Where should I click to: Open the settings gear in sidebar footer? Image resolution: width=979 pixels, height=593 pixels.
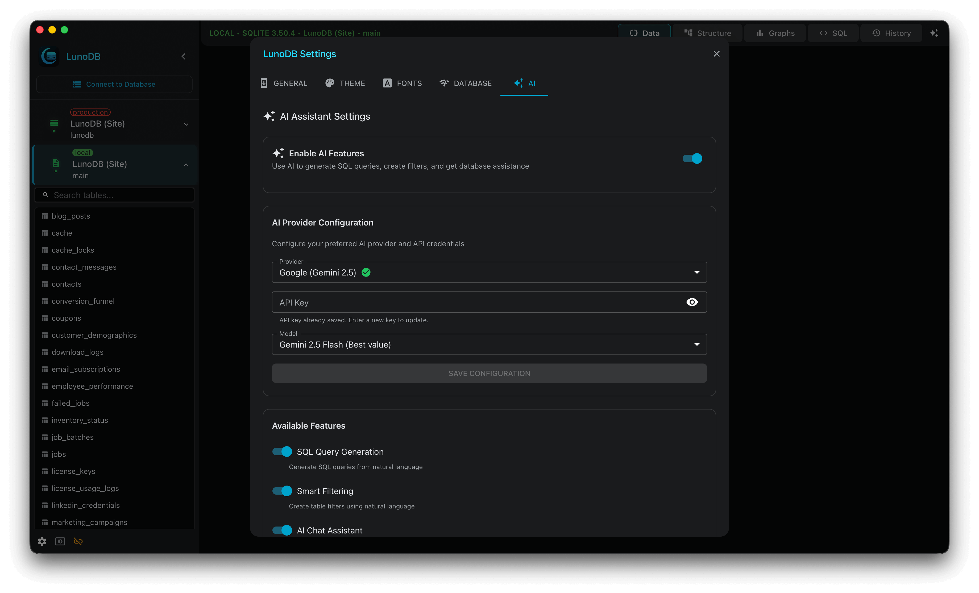click(x=42, y=541)
